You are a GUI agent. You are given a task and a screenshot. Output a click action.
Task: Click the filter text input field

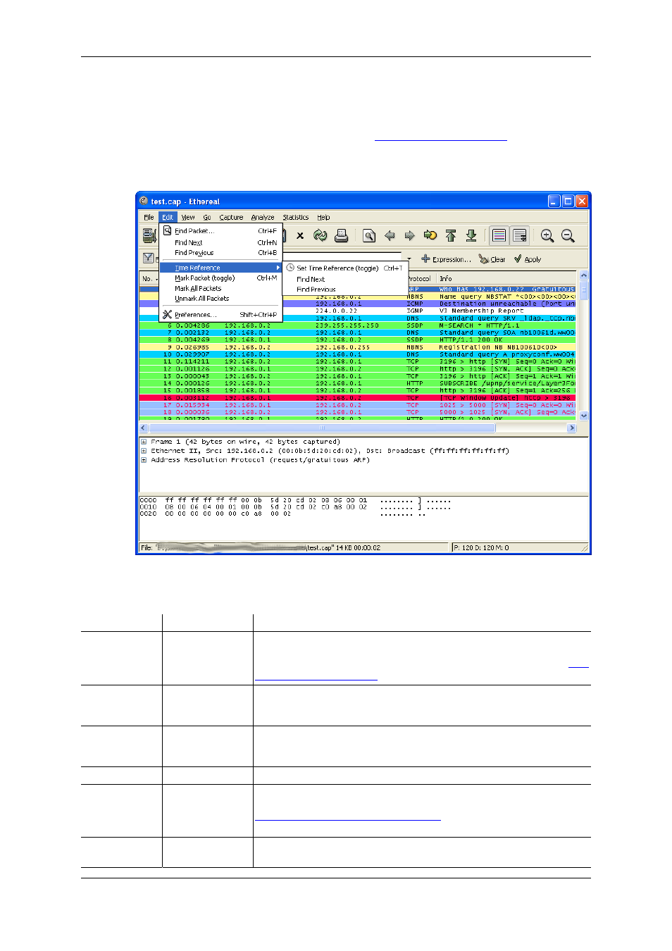pos(343,258)
